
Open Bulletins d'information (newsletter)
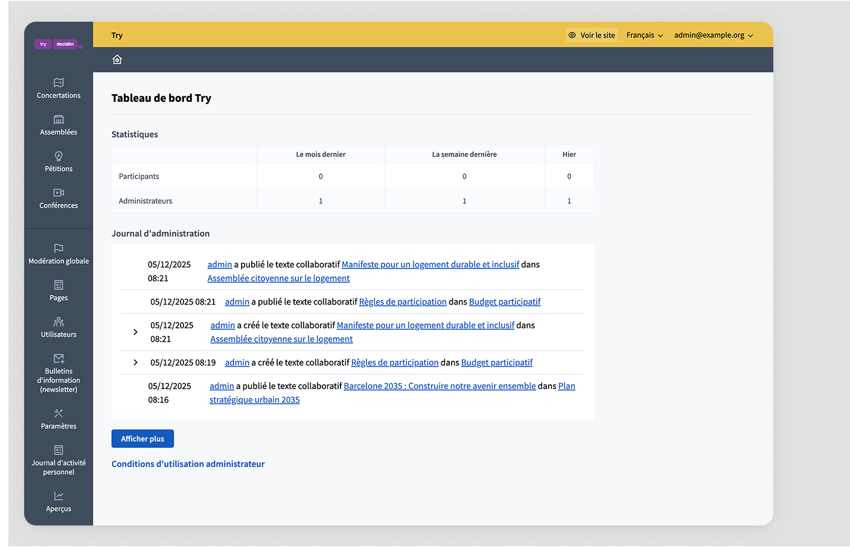[58, 374]
